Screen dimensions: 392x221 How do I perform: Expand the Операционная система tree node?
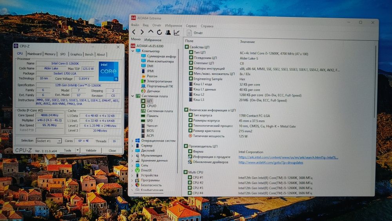point(132,141)
